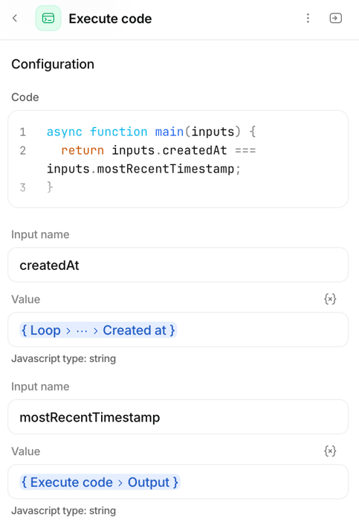Select the Execute code Output variable chip
This screenshot has height=522, width=359.
pos(100,482)
